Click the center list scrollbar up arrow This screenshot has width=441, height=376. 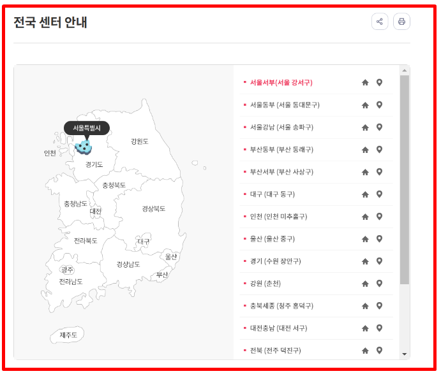click(405, 70)
